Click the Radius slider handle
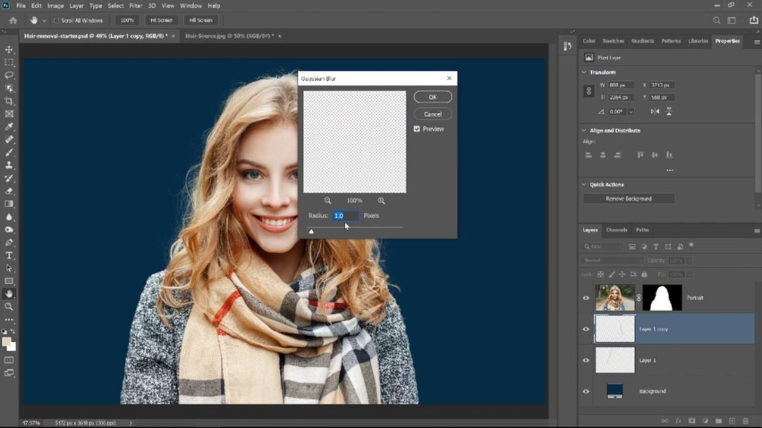Image resolution: width=762 pixels, height=428 pixels. [311, 231]
